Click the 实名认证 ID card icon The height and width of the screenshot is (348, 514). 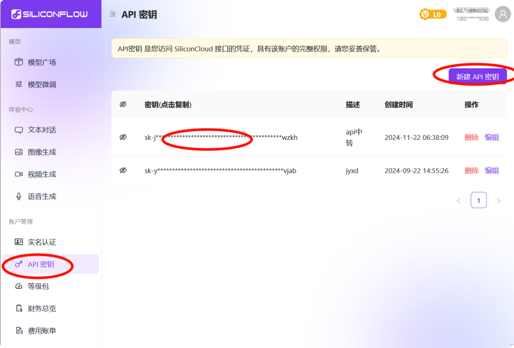click(x=19, y=242)
